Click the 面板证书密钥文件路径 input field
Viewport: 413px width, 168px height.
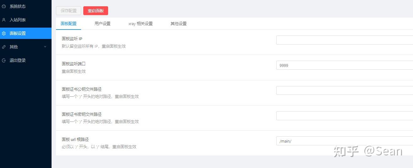tap(344, 116)
